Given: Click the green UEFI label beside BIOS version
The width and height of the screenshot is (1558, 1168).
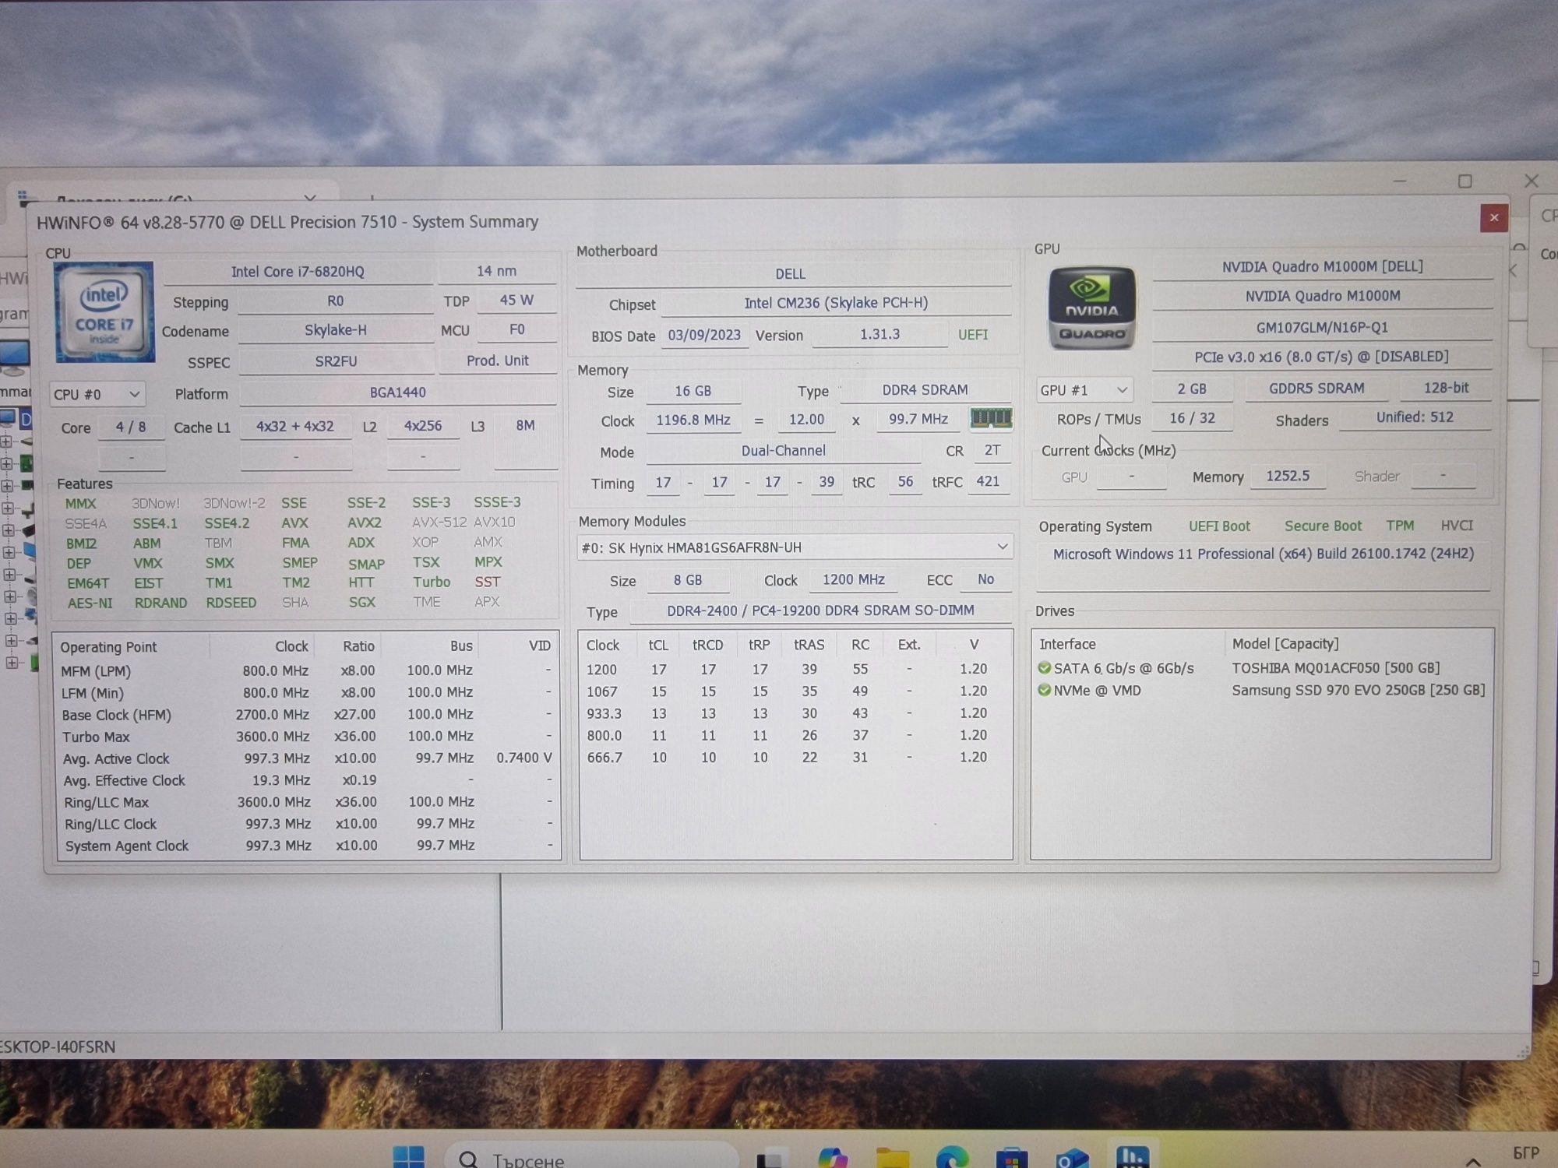Looking at the screenshot, I should [x=973, y=335].
